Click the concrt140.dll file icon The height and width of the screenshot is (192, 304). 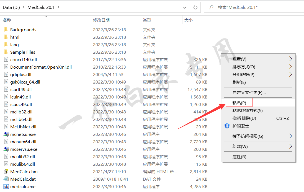tap(6, 59)
